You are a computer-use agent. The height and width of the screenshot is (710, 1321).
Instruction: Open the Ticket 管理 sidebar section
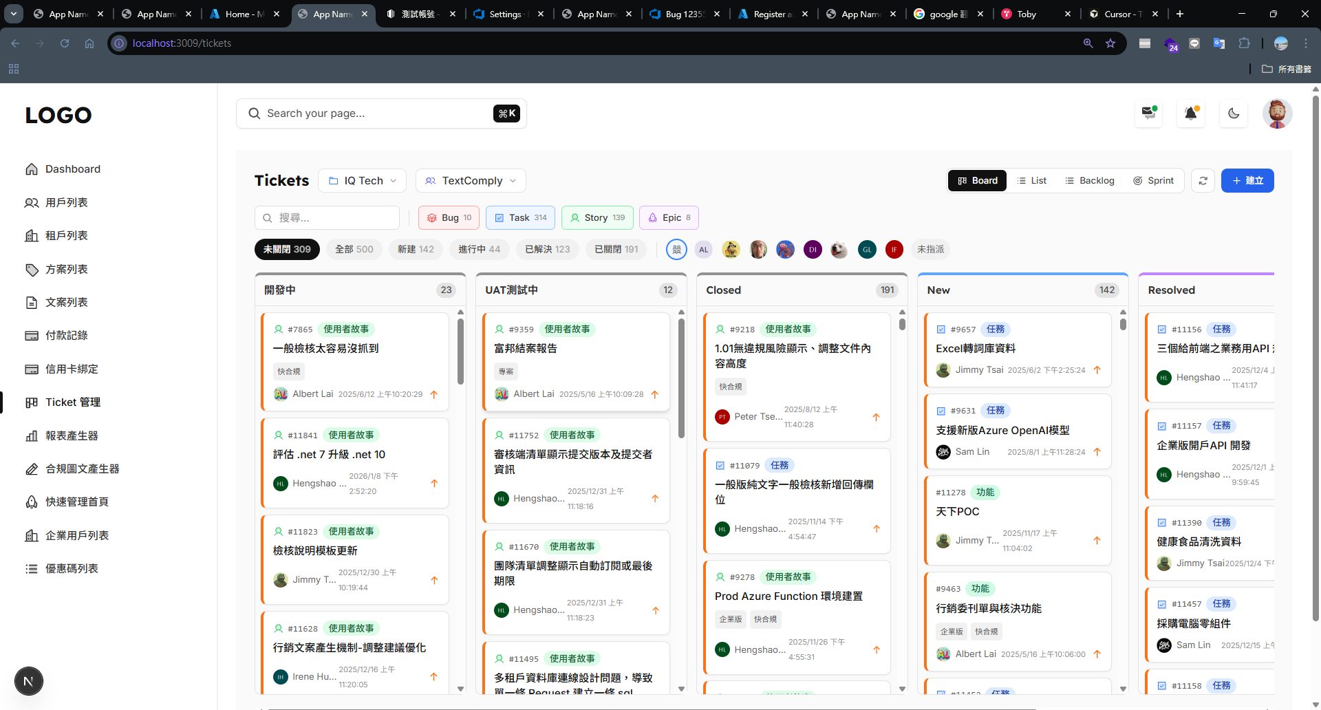point(72,402)
